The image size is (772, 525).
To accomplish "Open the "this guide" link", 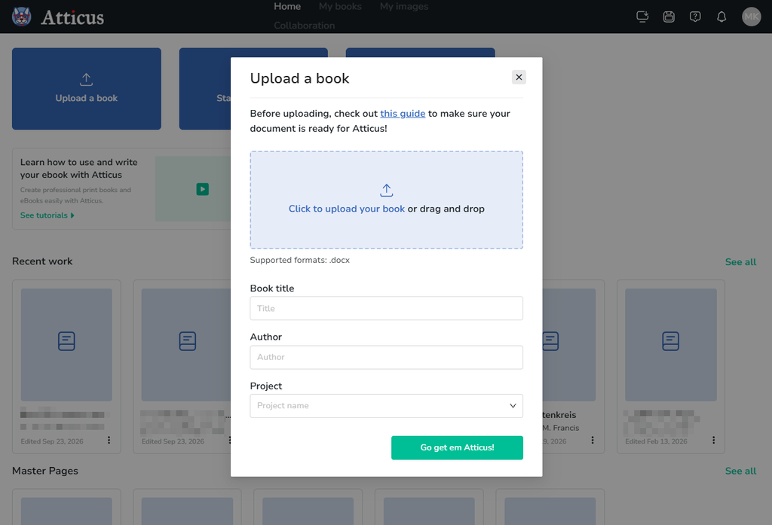I will pos(403,114).
